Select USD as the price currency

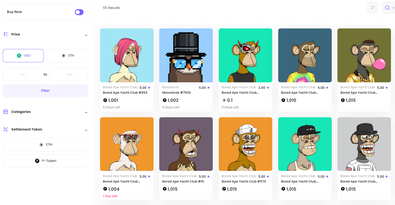[23, 56]
